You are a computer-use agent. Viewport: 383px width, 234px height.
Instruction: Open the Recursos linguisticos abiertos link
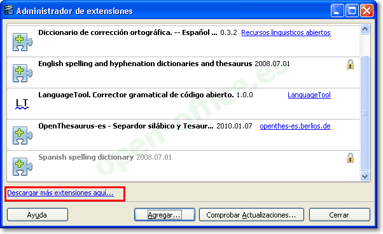click(286, 32)
